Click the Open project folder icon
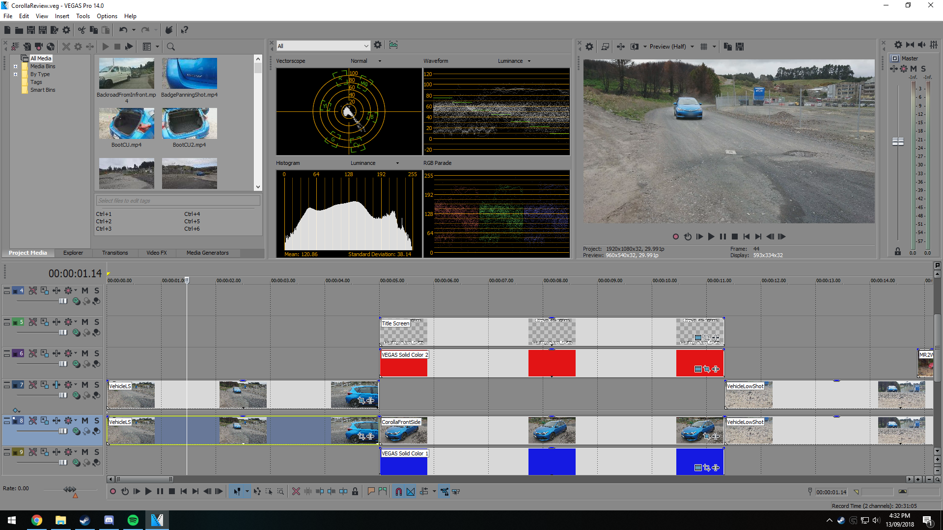Screen dimensions: 943x530 coord(19,30)
